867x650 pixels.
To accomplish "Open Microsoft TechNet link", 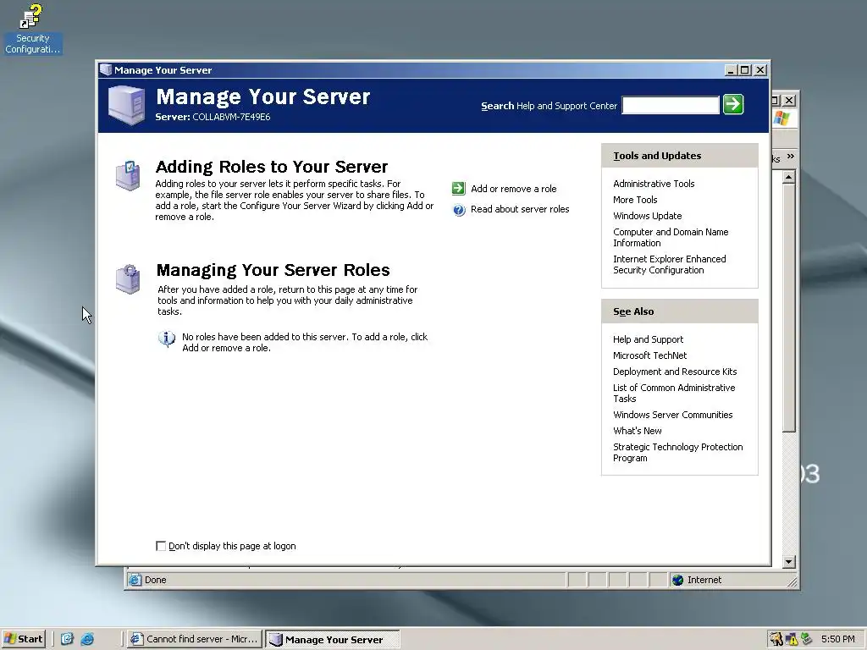I will (x=649, y=355).
